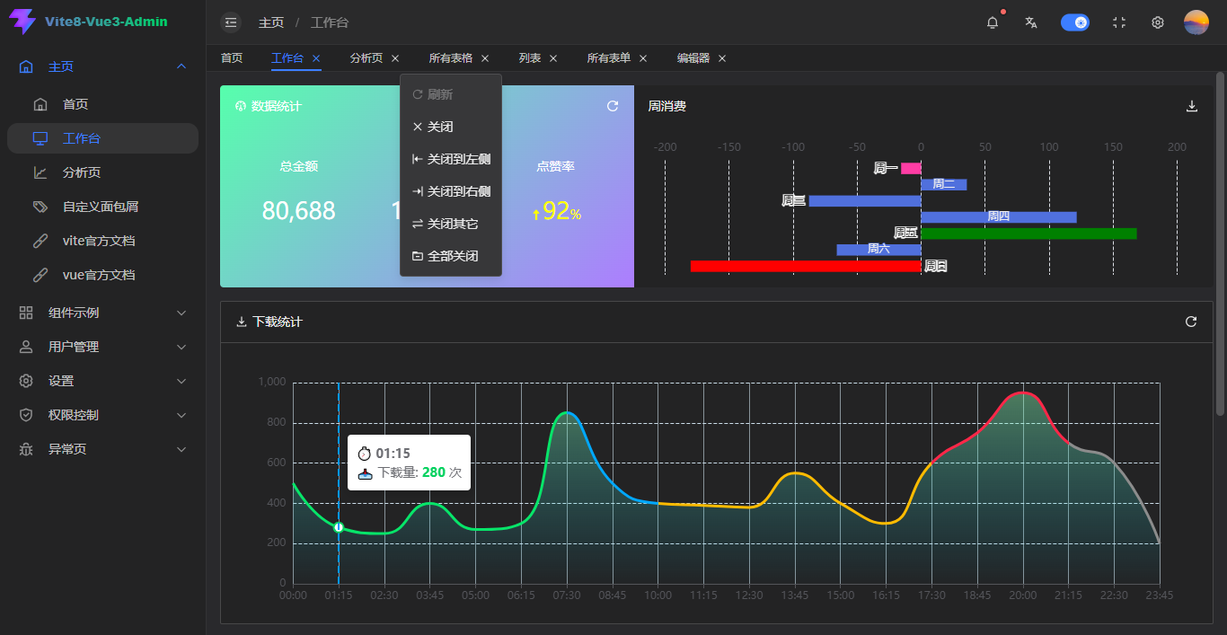Click the 工作台 breadcrumb text
Viewport: 1227px width, 635px height.
(330, 22)
